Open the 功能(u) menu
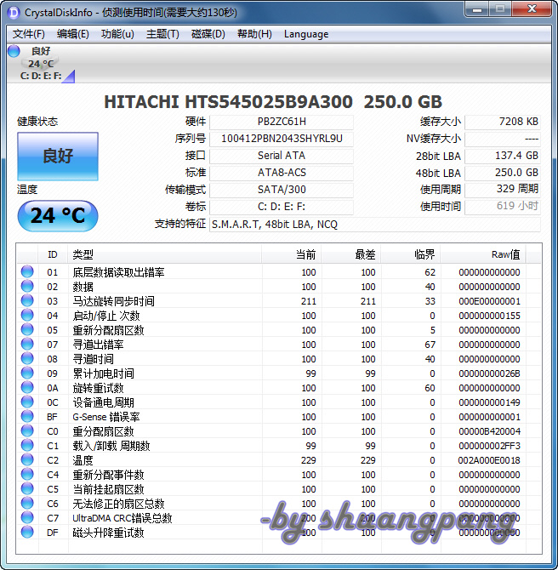The width and height of the screenshot is (558, 570). click(x=117, y=34)
